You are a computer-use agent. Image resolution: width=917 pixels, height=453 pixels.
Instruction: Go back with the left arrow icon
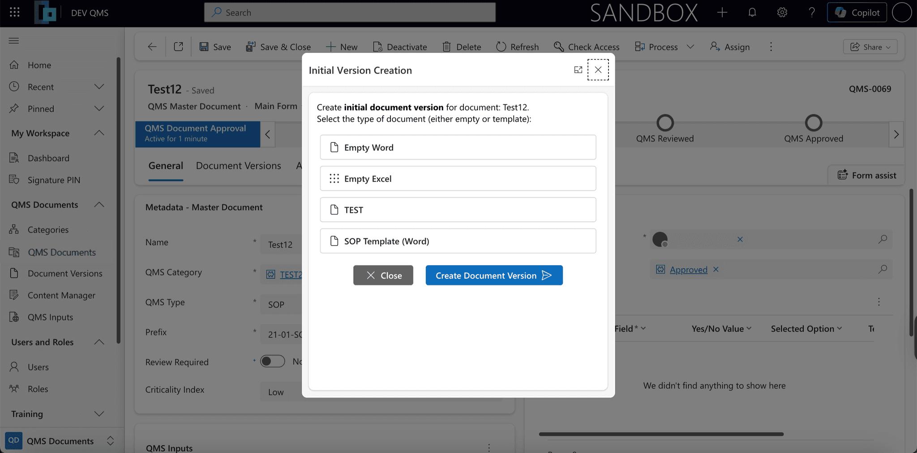[x=152, y=47]
